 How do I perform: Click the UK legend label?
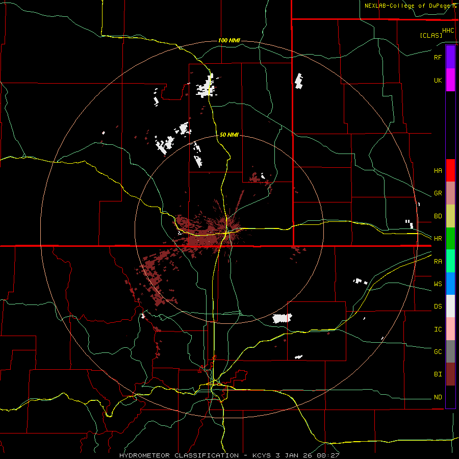(x=438, y=80)
